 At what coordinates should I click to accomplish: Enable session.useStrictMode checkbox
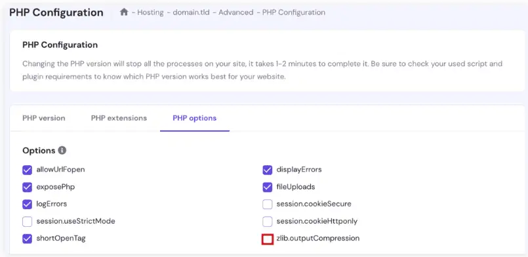coord(27,222)
